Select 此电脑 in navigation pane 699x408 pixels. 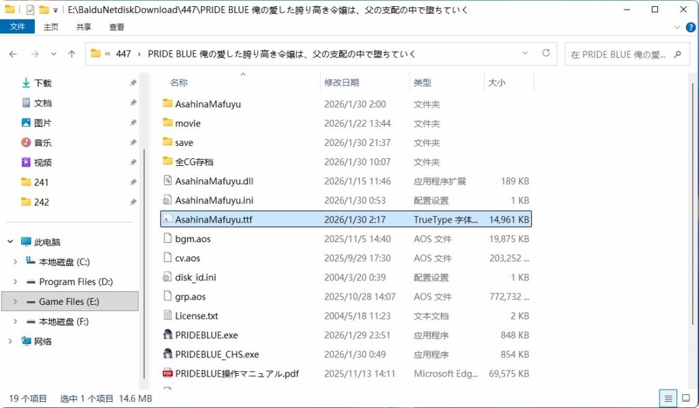47,242
